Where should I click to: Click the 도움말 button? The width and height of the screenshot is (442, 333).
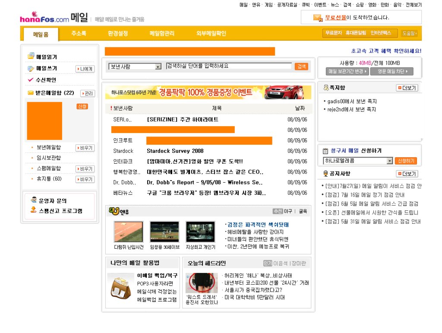click(409, 33)
